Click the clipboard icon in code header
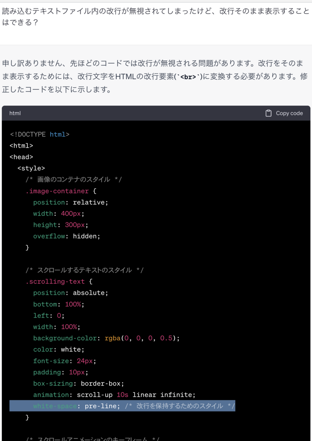The image size is (312, 441). point(269,113)
